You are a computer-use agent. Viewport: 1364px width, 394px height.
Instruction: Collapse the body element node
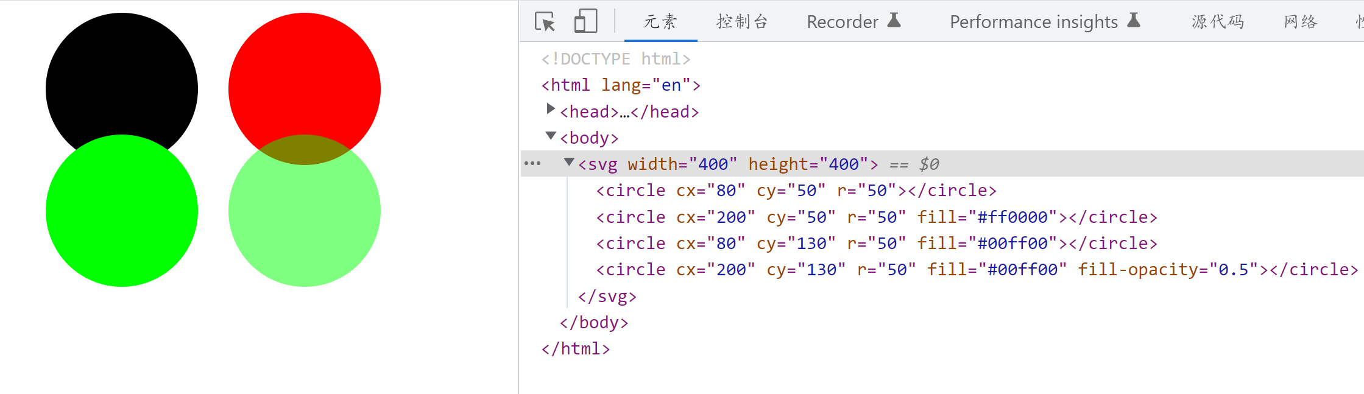click(x=551, y=135)
